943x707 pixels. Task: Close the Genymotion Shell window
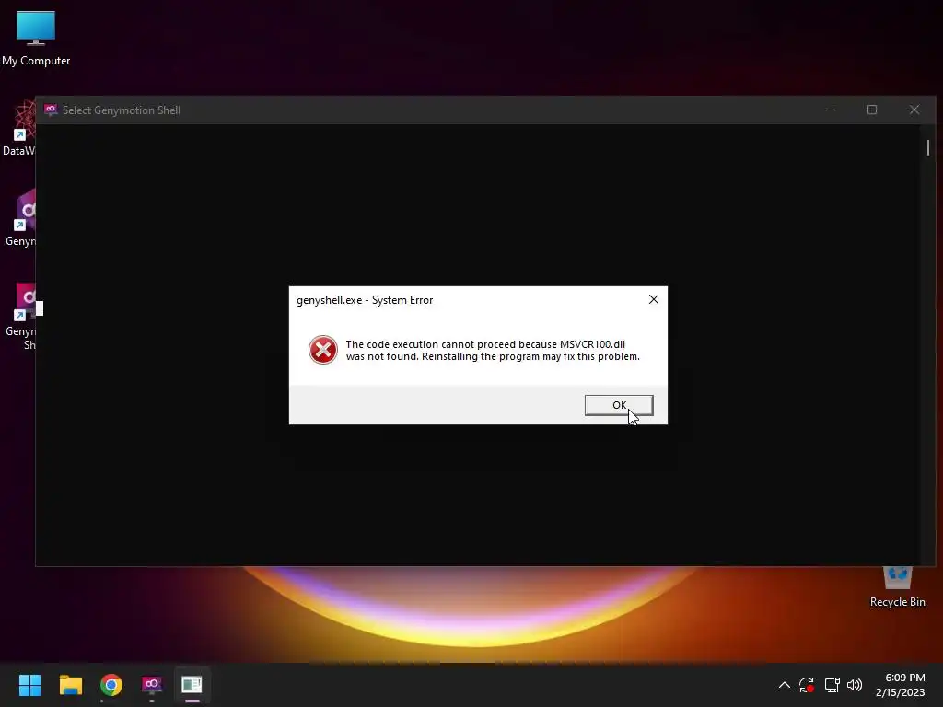[x=914, y=110]
